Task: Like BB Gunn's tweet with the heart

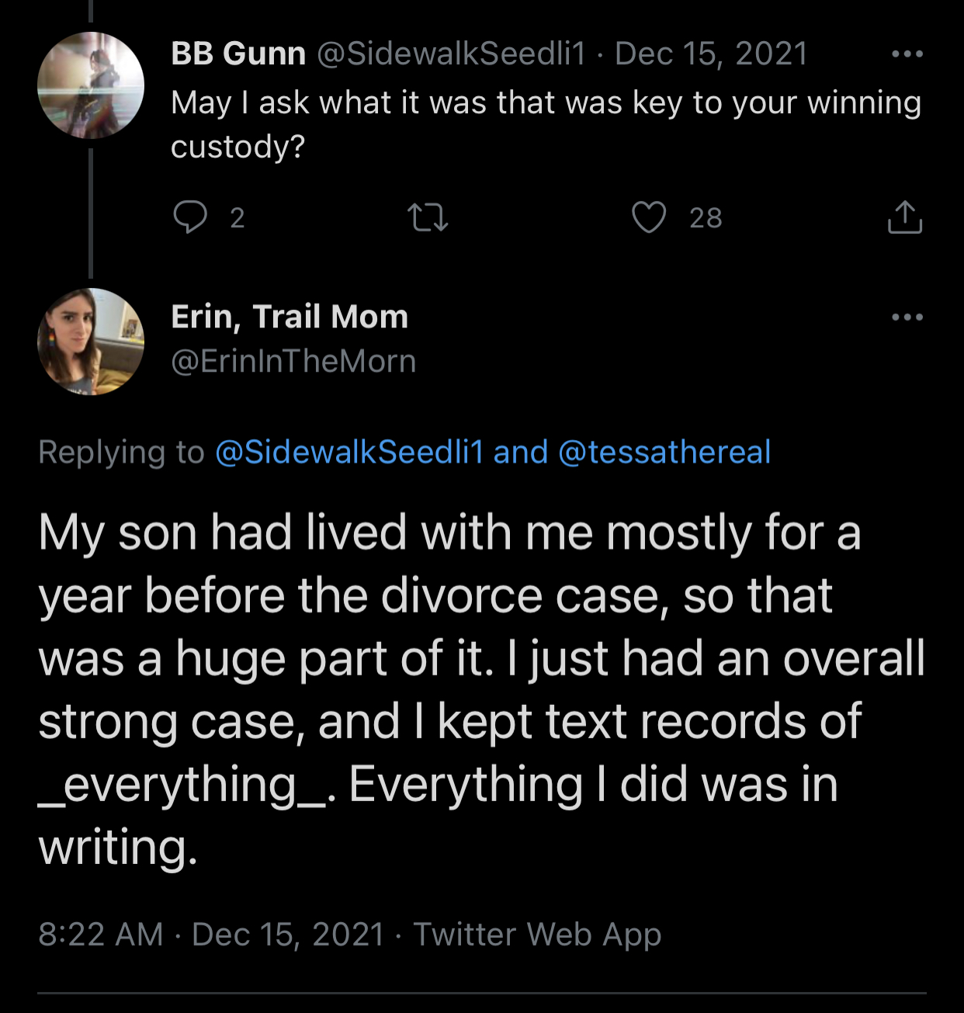Action: pyautogui.click(x=649, y=217)
